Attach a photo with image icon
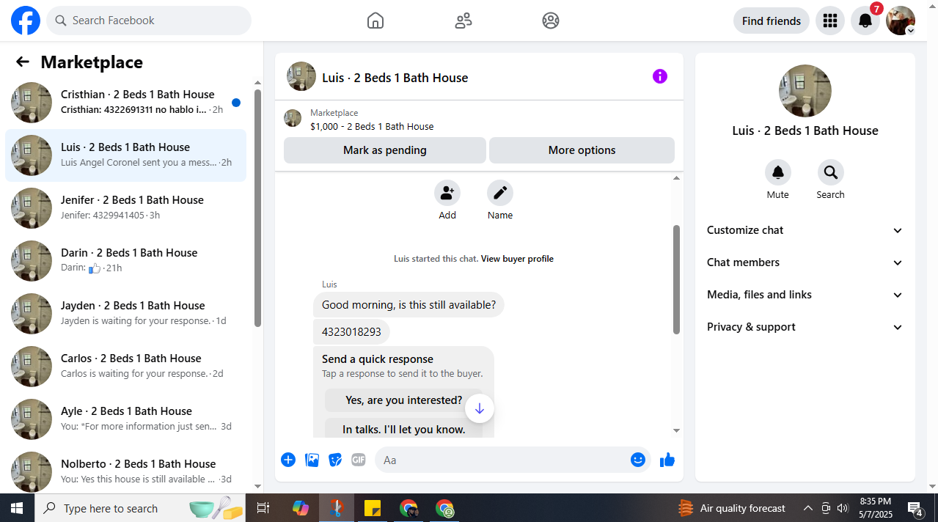 click(312, 460)
